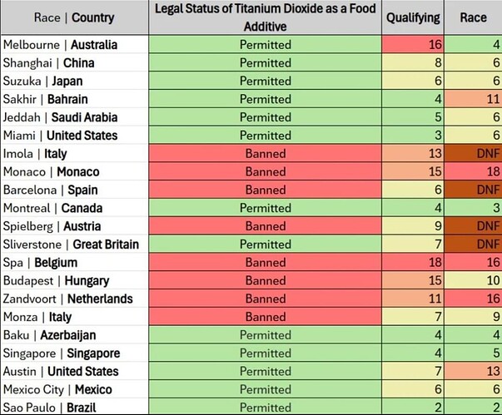Click the Qualifying column header
This screenshot has width=502, height=415.
click(413, 17)
